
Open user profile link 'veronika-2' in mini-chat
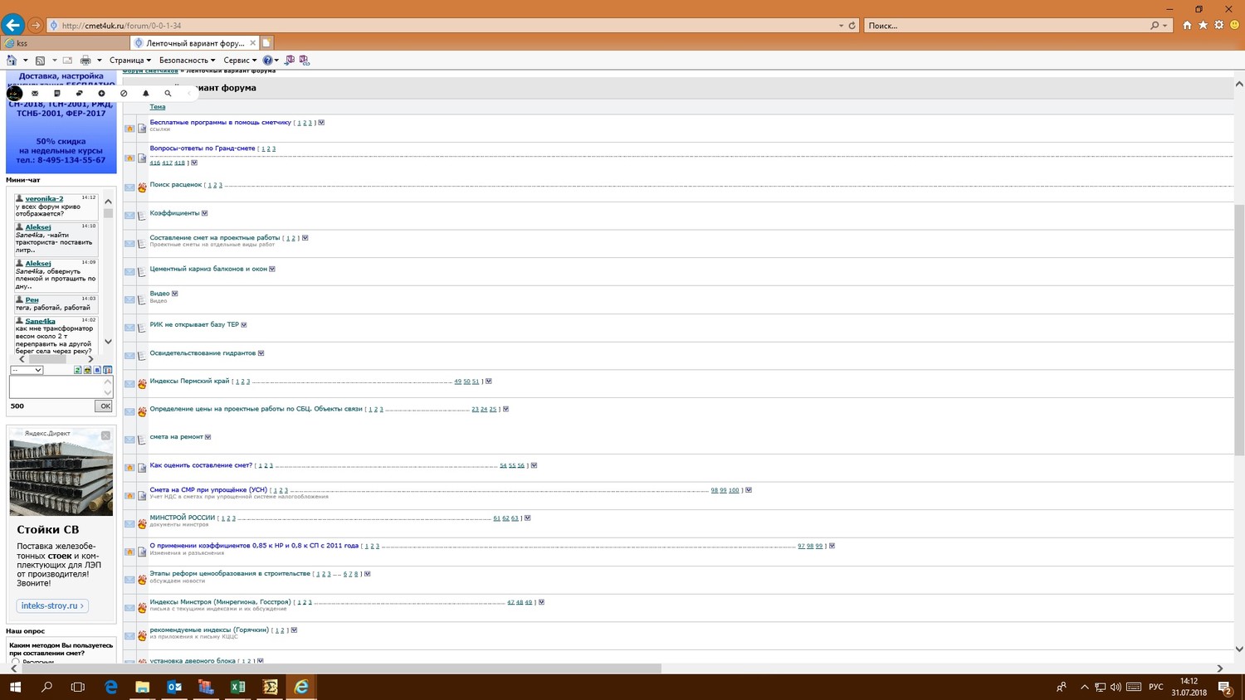tap(44, 199)
